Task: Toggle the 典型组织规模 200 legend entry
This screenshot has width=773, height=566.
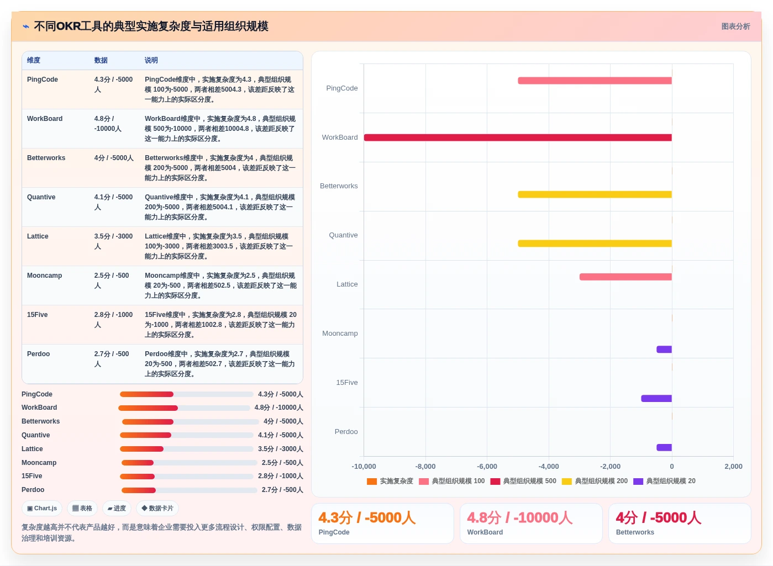Action: 595,481
